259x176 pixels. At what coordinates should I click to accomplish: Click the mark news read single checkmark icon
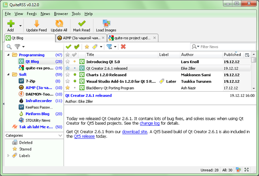click(x=68, y=47)
